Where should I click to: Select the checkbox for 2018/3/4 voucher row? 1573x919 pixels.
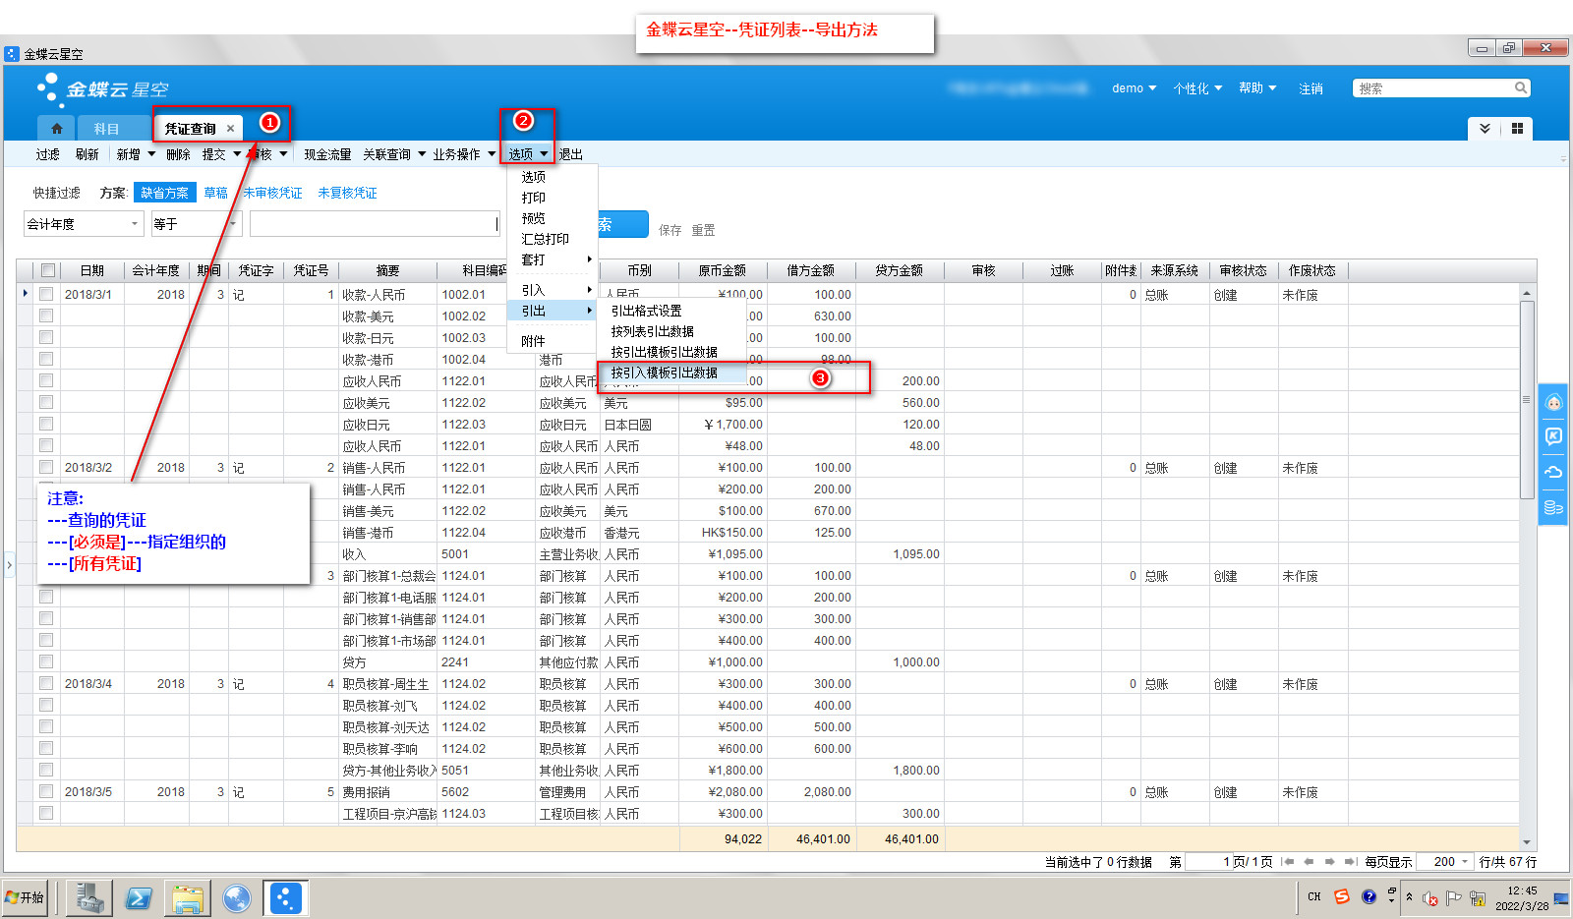[46, 683]
